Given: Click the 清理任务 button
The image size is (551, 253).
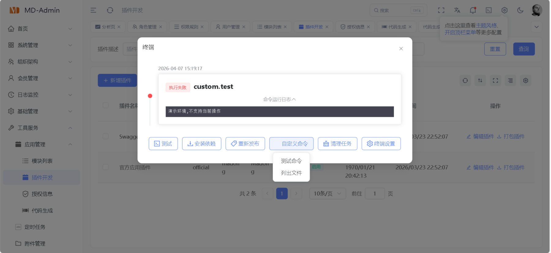Looking at the screenshot, I should click(x=337, y=143).
